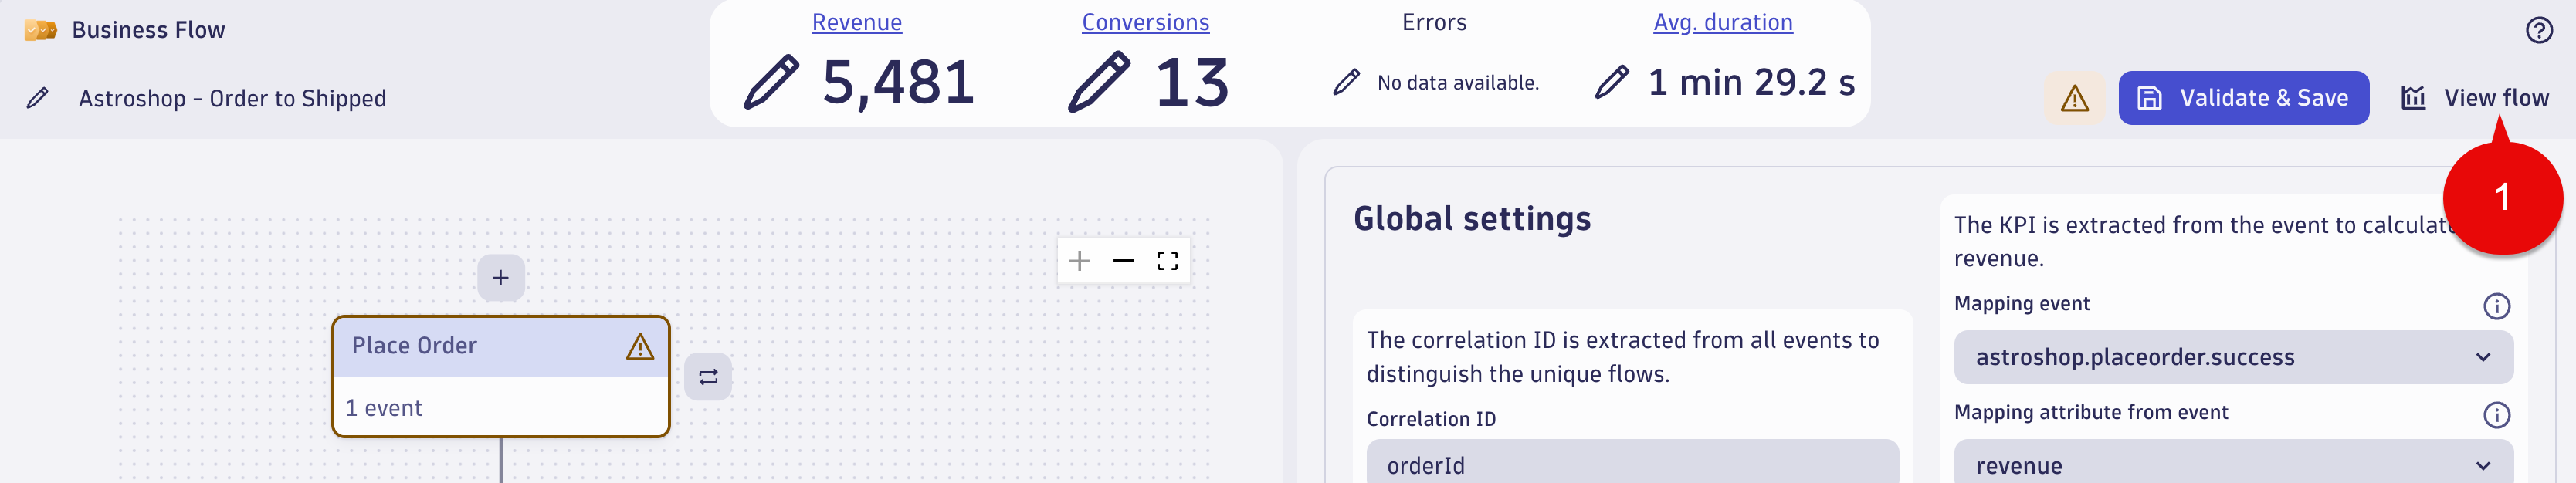Open the Mapping event dropdown

point(2233,357)
